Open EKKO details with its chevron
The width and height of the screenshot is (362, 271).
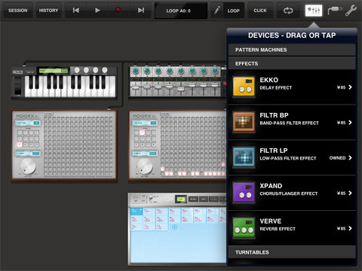click(350, 87)
